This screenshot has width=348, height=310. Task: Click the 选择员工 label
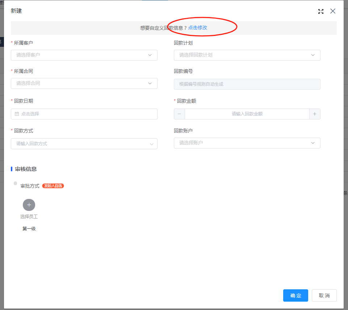[29, 217]
